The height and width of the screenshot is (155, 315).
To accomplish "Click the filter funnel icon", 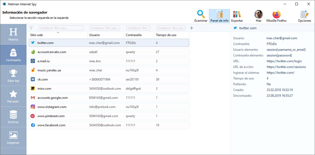I will pyautogui.click(x=31, y=28).
